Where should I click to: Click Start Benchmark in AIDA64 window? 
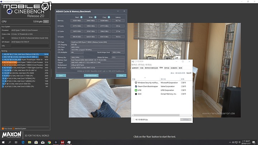91,76
